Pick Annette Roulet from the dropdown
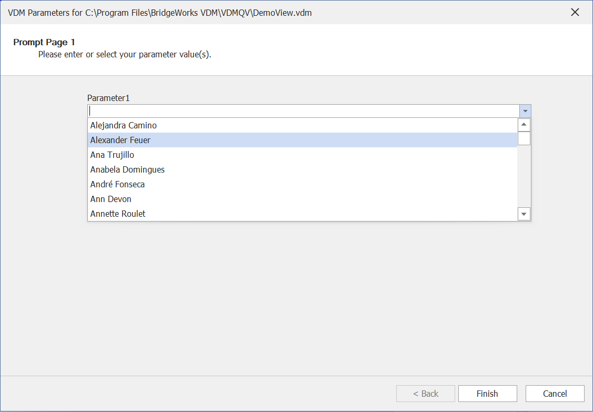593x412 pixels. [303, 214]
